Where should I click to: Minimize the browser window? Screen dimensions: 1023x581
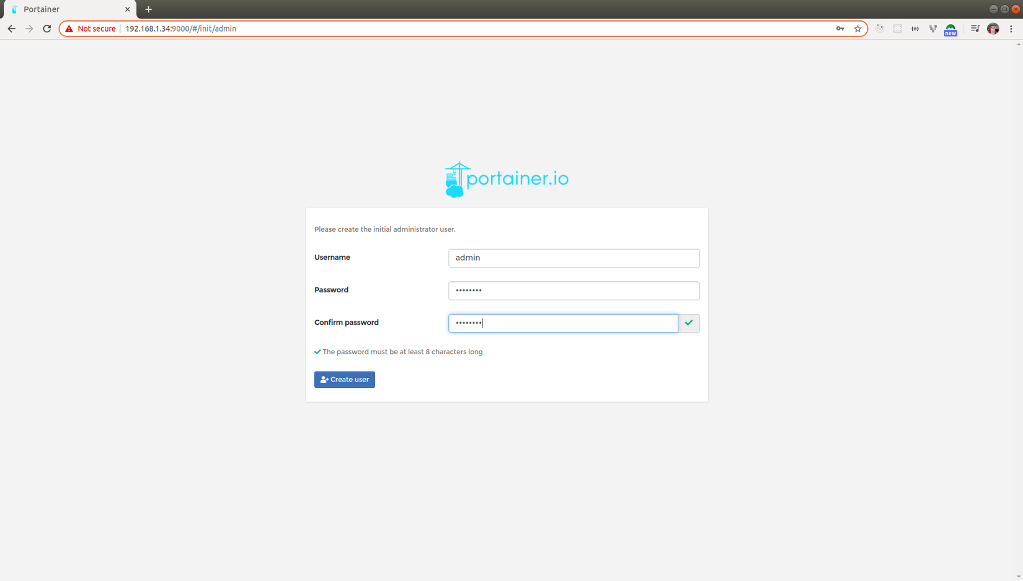pos(993,9)
